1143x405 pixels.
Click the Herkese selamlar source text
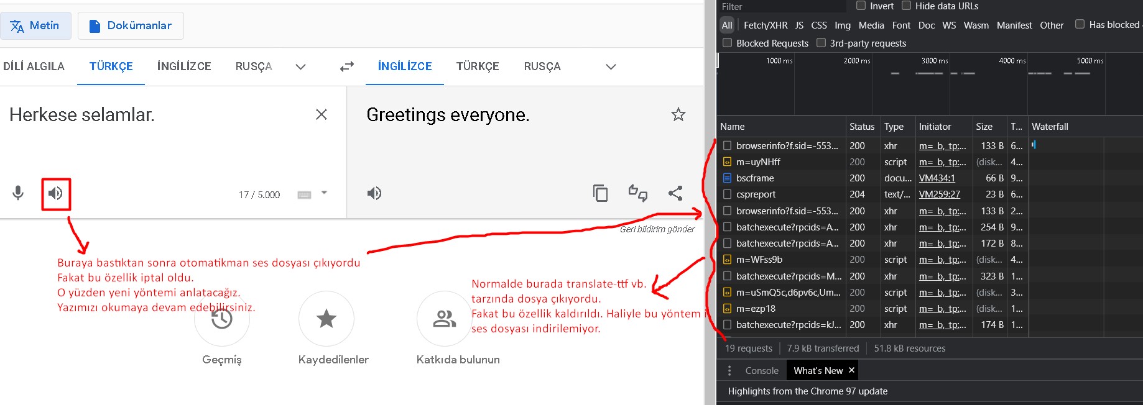(x=82, y=115)
